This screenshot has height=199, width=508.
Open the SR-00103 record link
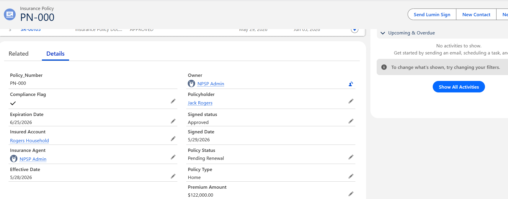coord(31,30)
